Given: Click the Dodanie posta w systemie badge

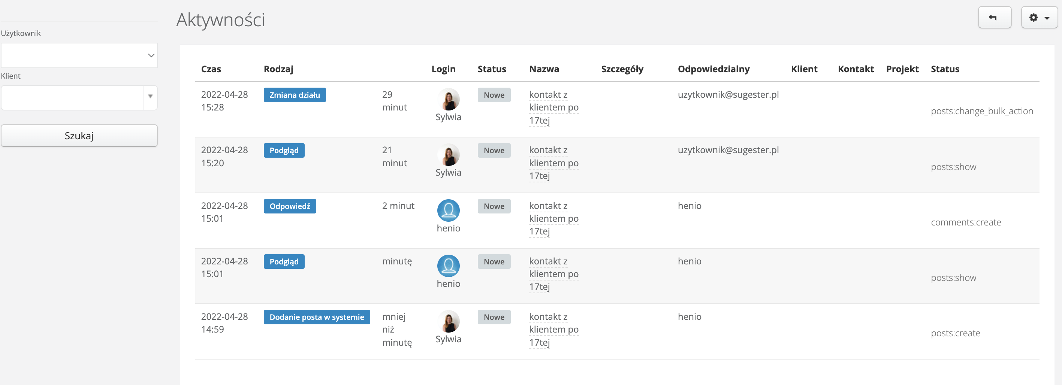Looking at the screenshot, I should coord(316,317).
